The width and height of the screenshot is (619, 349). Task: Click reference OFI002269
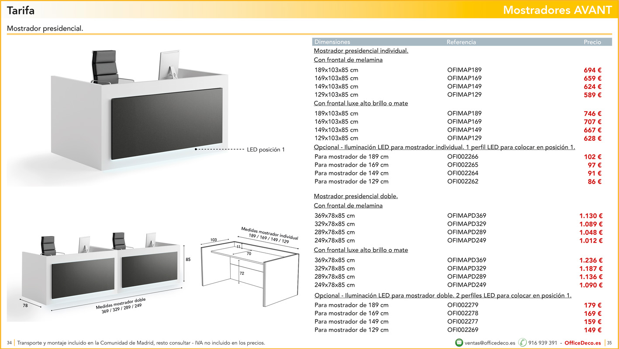(463, 330)
